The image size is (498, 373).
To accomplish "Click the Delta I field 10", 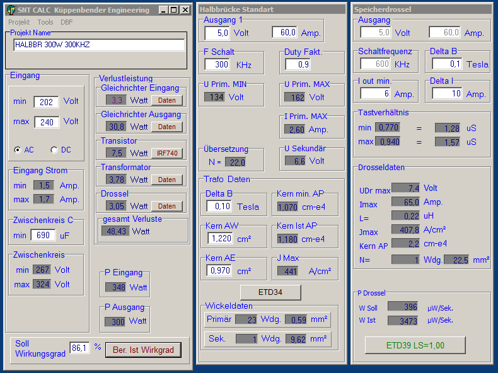I will [447, 94].
